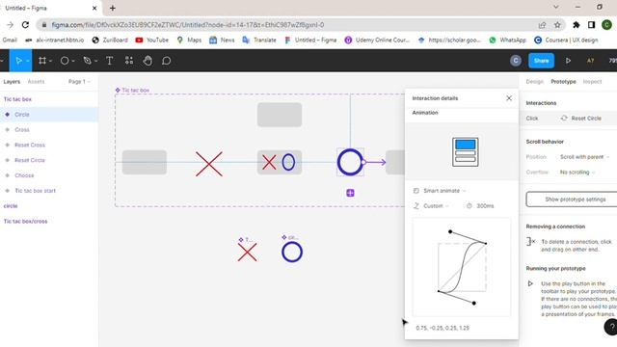
Task: Select the Tic tac box/cross layer
Action: click(x=49, y=221)
